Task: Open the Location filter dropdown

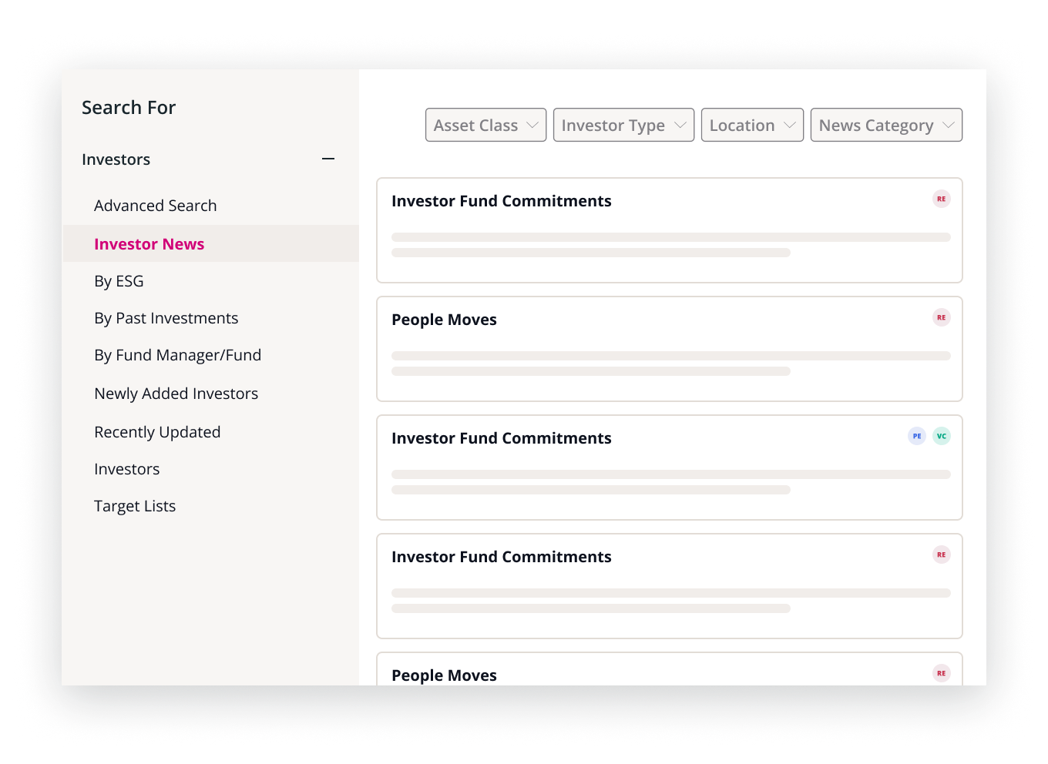Action: click(x=752, y=124)
